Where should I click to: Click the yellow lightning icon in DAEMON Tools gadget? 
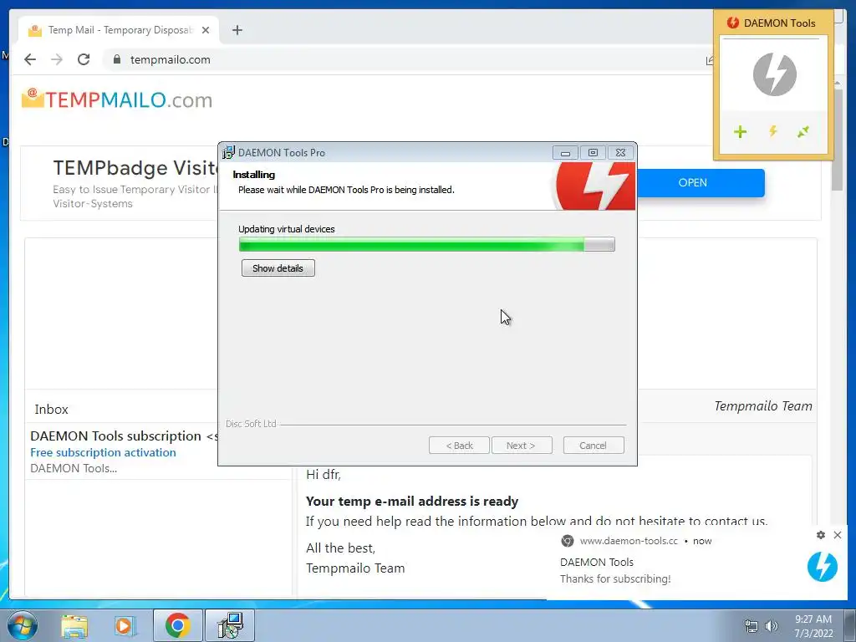tap(773, 131)
